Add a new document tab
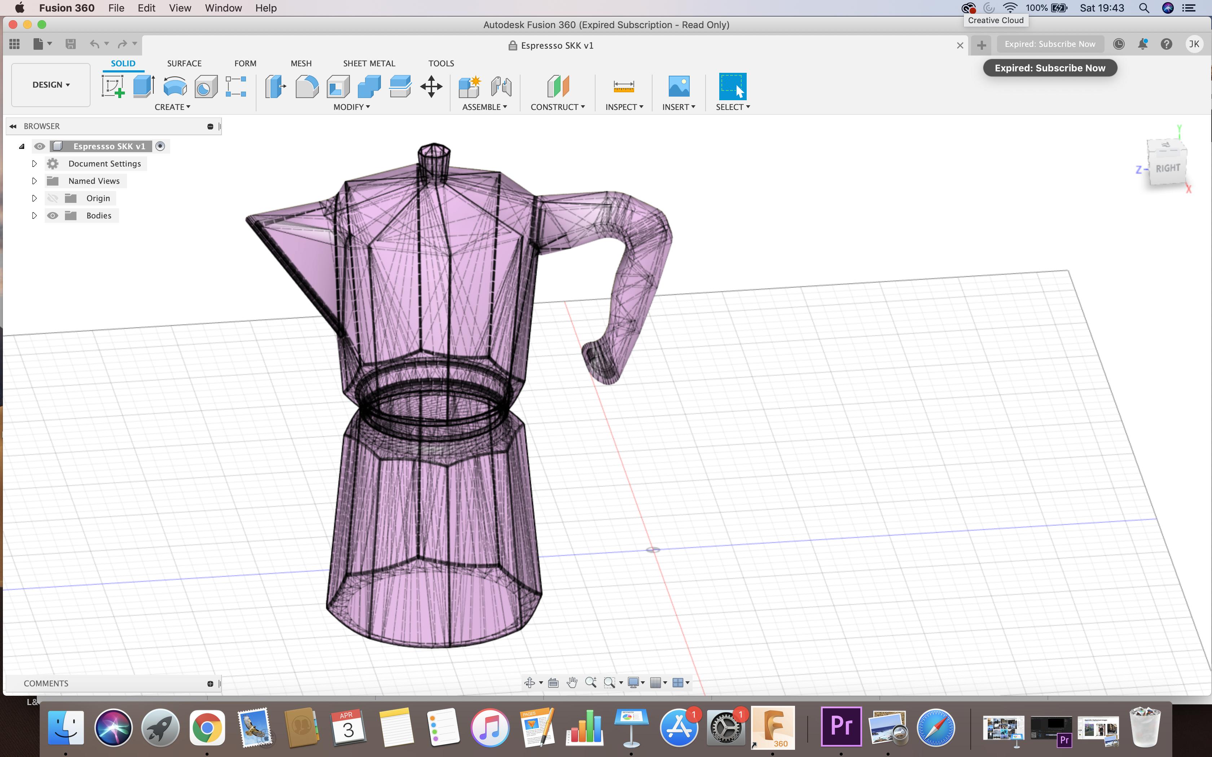Screen dimensions: 1212x757 click(x=982, y=45)
